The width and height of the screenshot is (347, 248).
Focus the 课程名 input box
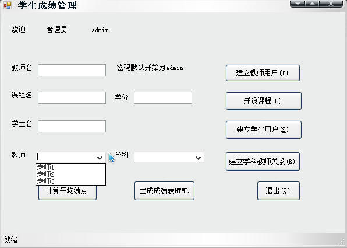tap(72, 98)
